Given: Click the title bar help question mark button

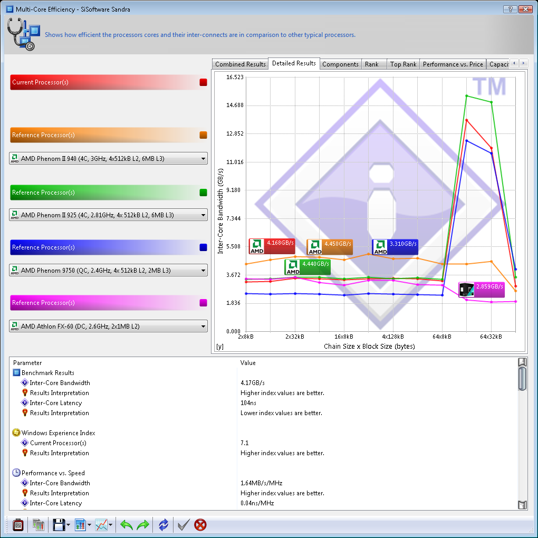Looking at the screenshot, I should [510, 9].
